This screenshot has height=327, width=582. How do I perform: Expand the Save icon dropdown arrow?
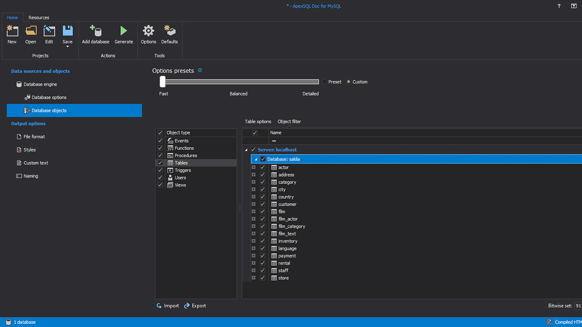[67, 47]
